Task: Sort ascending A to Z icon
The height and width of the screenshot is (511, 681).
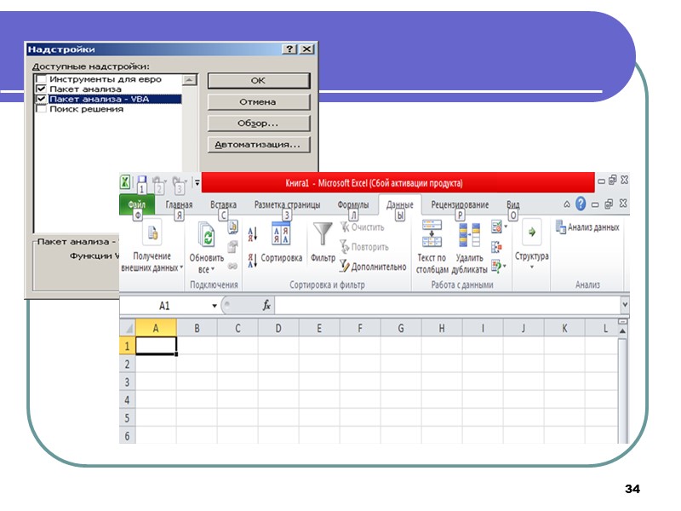Action: coord(253,234)
